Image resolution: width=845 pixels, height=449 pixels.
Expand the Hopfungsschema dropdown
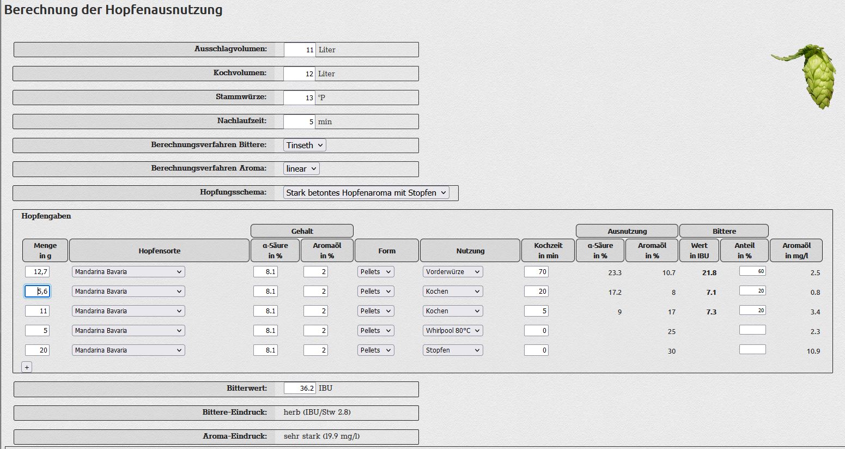point(366,192)
